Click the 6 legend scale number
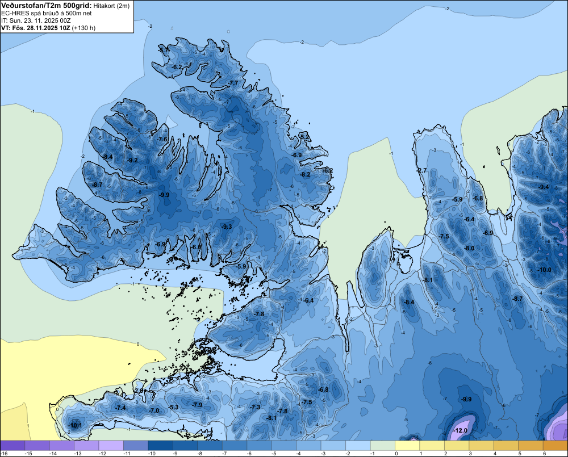 point(545,454)
